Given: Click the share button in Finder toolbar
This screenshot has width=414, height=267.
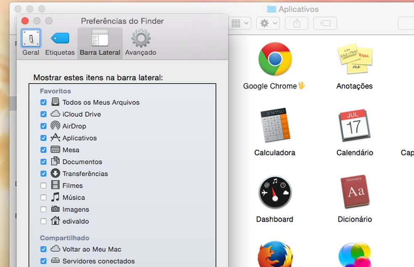Looking at the screenshot, I should 297,23.
